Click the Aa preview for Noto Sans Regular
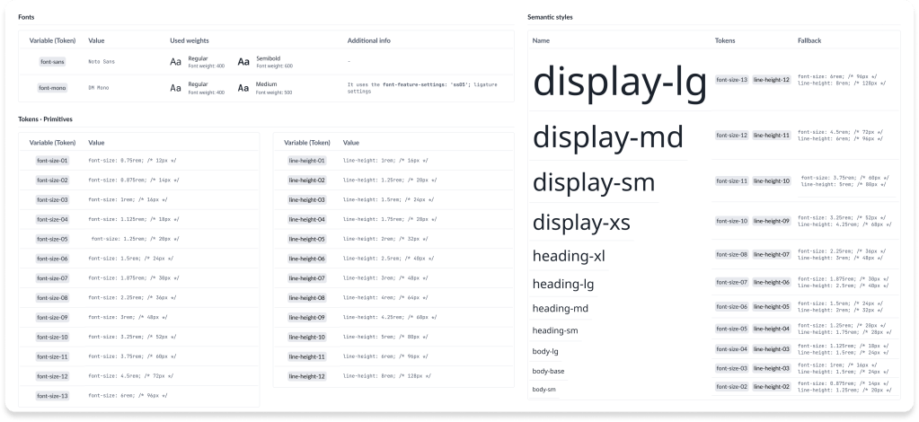The height and width of the screenshot is (422, 919). pos(176,62)
